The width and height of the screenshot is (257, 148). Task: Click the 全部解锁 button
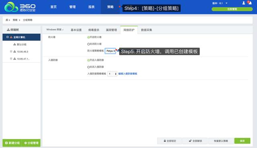(x=195, y=141)
